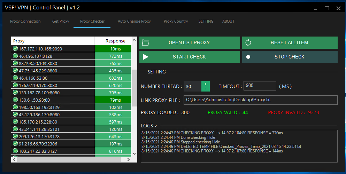Click the folder icon on Open List Proxy
The image size is (346, 174).
(145, 42)
